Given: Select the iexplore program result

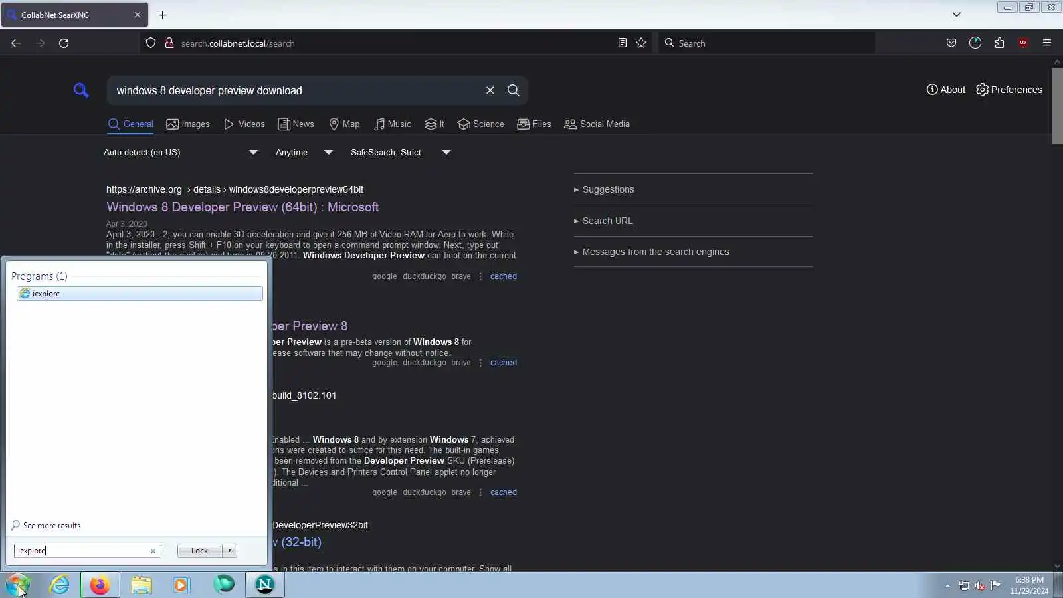Looking at the screenshot, I should 140,294.
